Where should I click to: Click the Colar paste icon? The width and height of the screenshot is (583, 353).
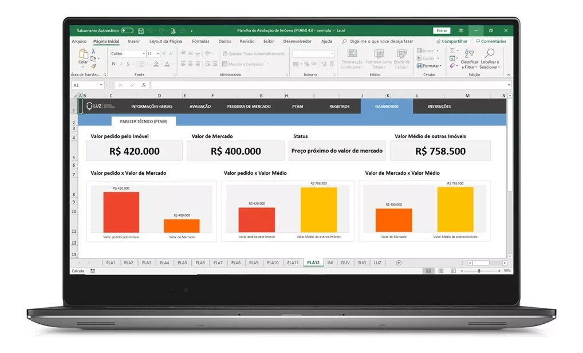[84, 56]
